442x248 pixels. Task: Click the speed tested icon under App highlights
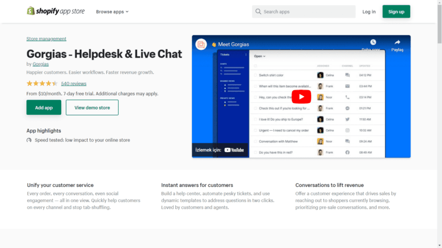click(28, 140)
